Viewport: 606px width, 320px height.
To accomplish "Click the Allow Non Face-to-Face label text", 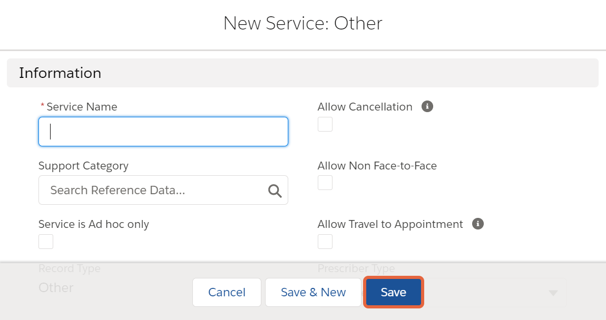I will 377,166.
